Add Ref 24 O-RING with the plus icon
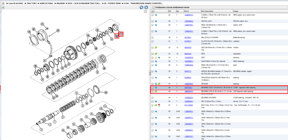Screen dimensions: 288x140 click(152, 15)
